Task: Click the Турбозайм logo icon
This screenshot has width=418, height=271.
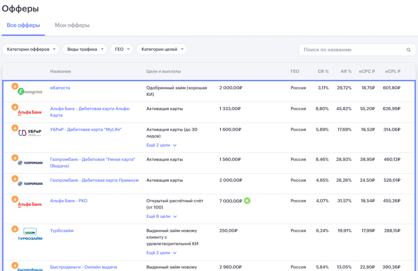Action: tap(30, 234)
